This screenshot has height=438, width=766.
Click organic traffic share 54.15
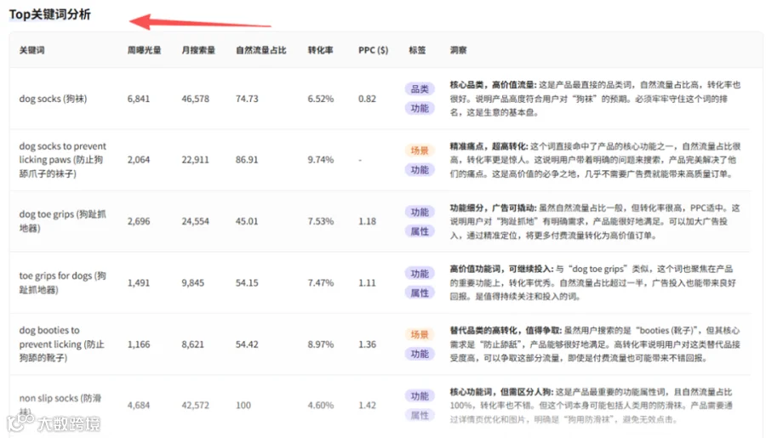pos(247,282)
